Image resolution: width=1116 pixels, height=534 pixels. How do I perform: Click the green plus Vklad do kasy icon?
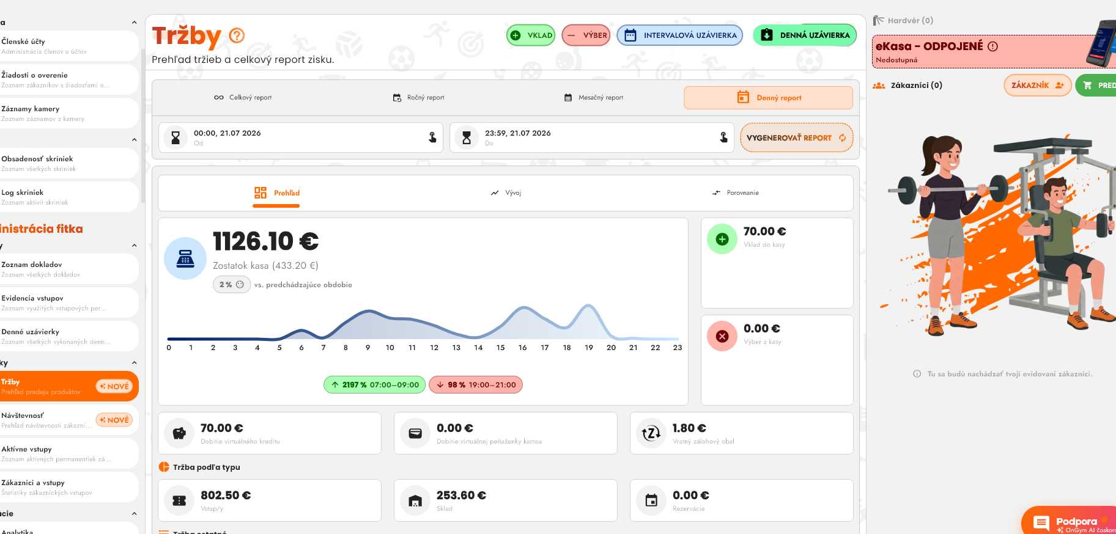click(x=722, y=239)
